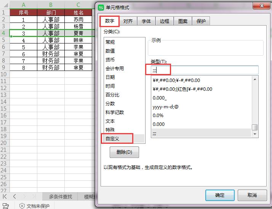Click cell containing 夏青
Image resolution: width=272 pixels, height=209 pixels.
coord(78,33)
